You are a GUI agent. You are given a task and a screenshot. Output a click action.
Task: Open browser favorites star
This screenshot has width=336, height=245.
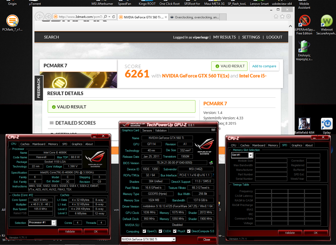pos(282,17)
